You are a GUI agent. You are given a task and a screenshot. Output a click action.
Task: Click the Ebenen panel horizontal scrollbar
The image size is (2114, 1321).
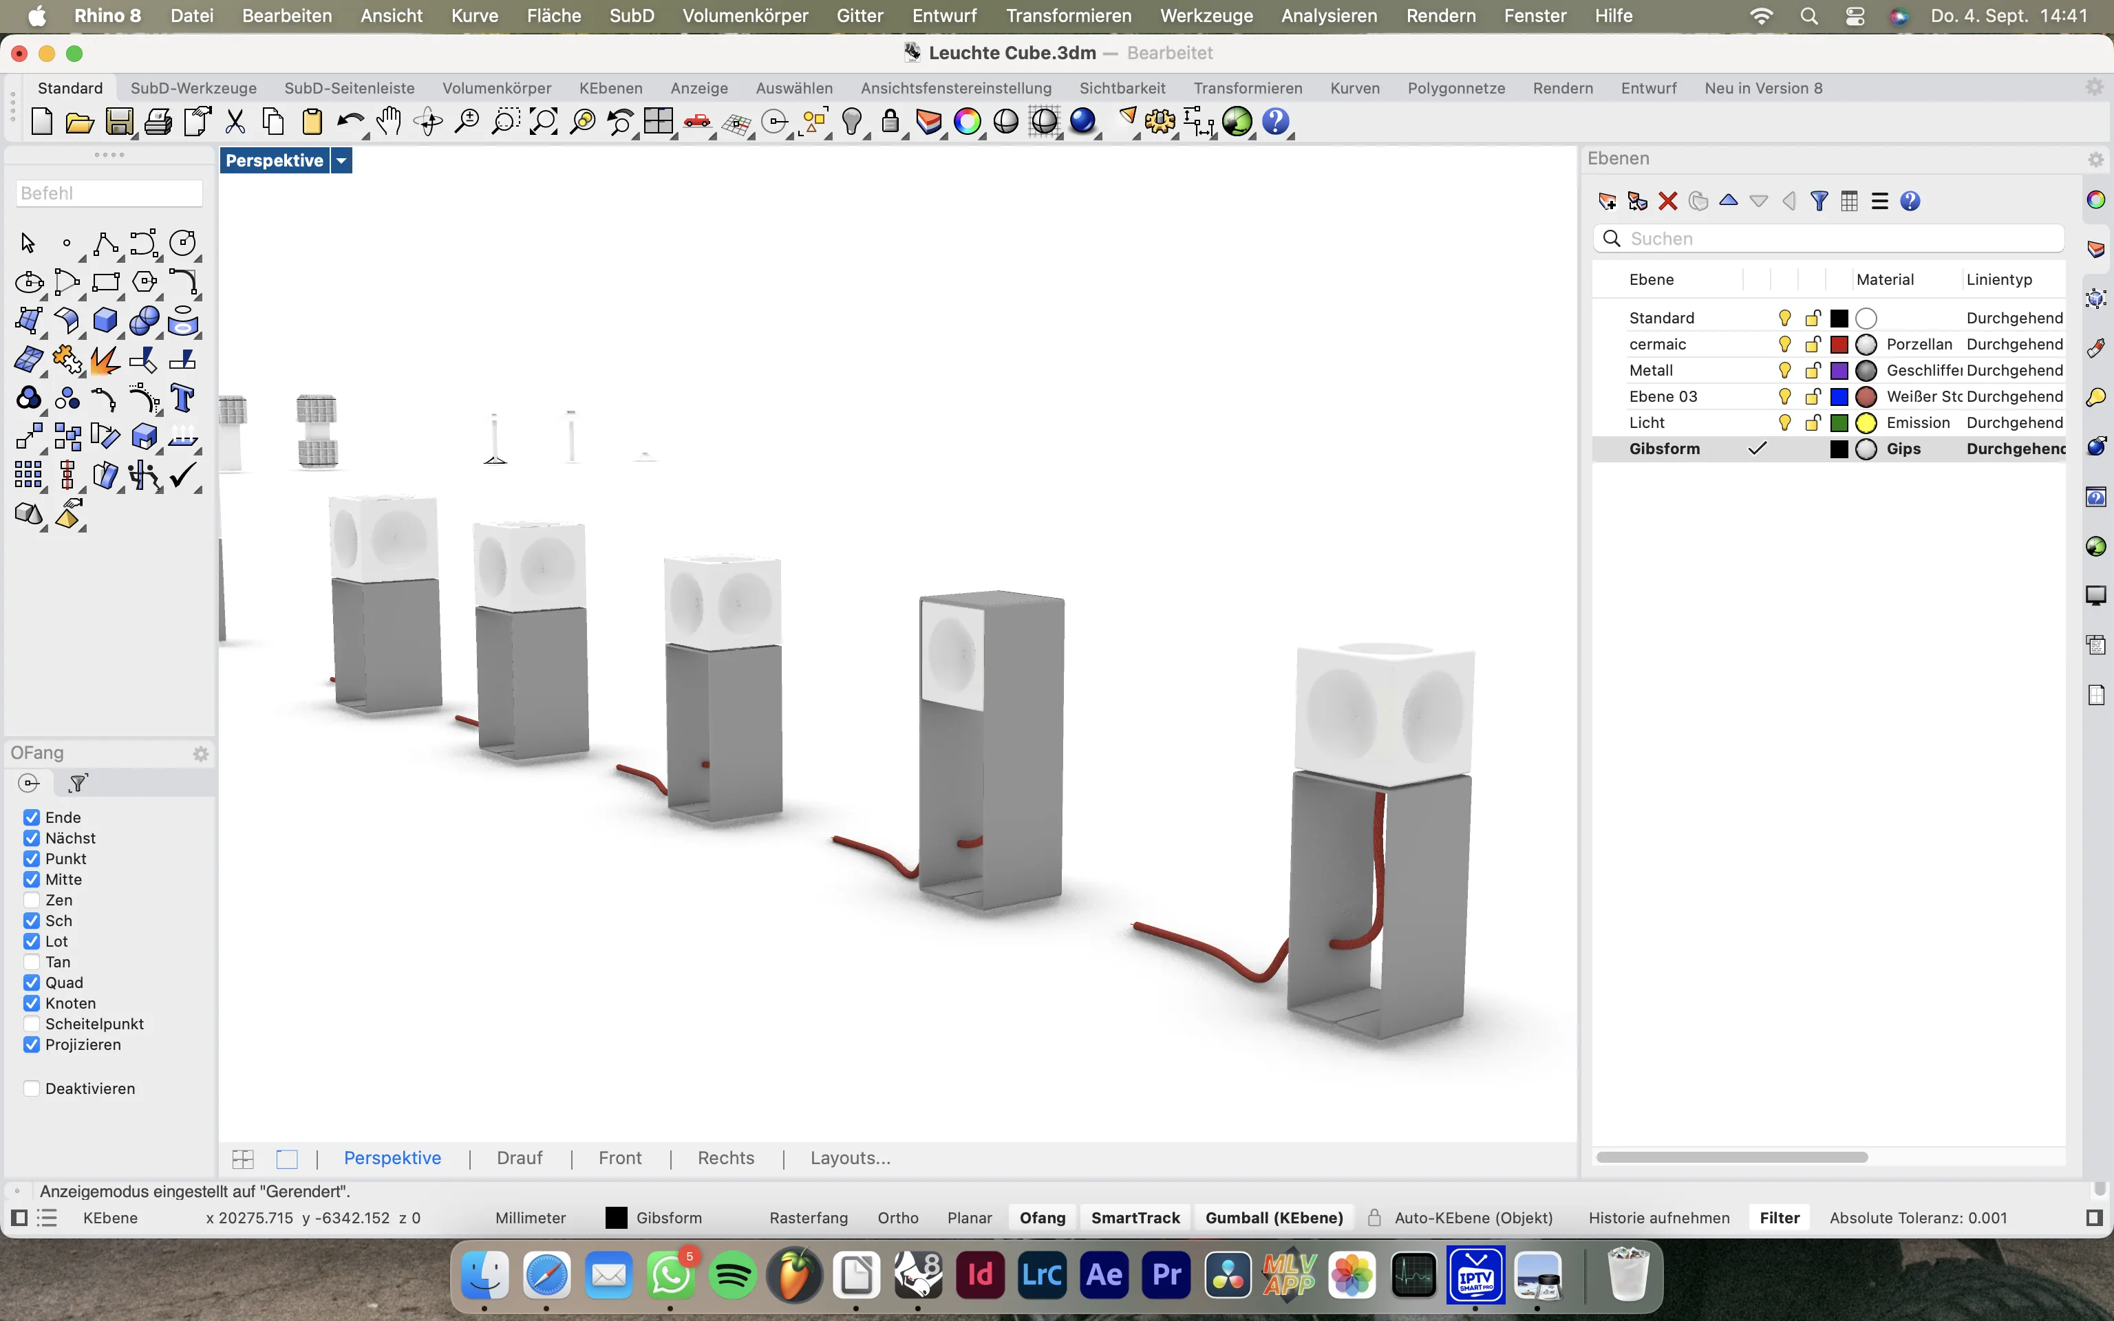(1731, 1158)
